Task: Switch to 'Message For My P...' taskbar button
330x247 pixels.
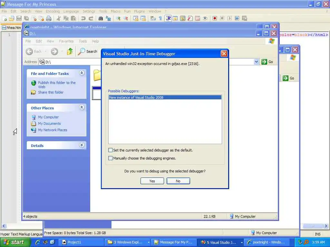Action: click(173, 242)
